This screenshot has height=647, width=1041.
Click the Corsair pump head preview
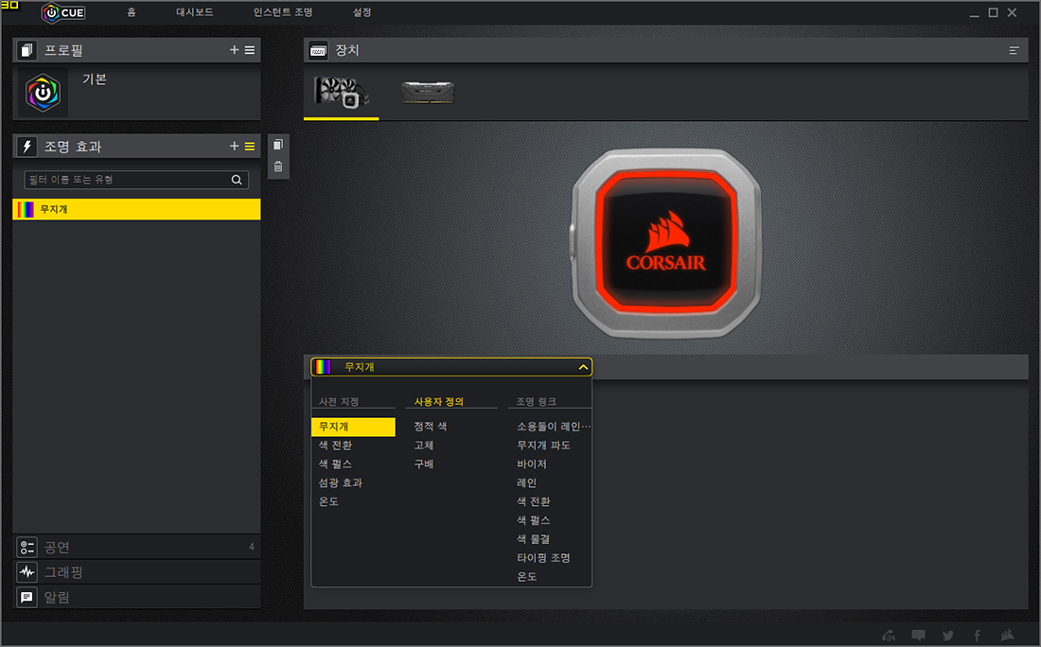[x=666, y=243]
